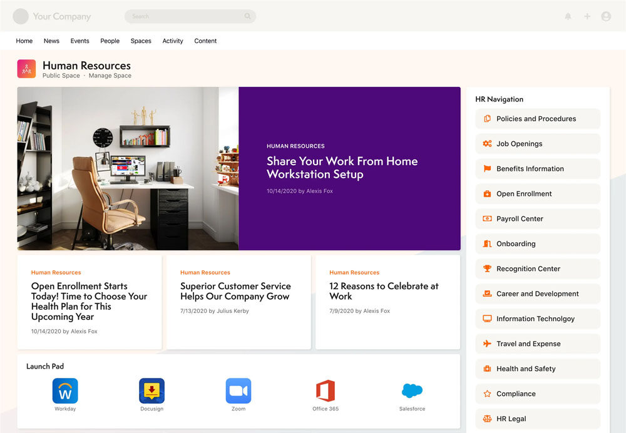Open the Work From Home Workstation article
The width and height of the screenshot is (626, 433).
point(342,168)
